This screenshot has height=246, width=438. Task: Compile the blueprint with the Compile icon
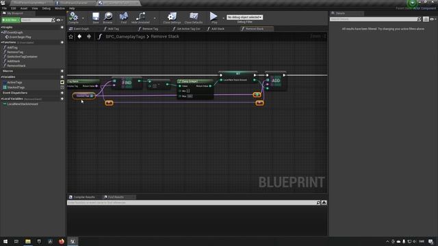point(73,17)
